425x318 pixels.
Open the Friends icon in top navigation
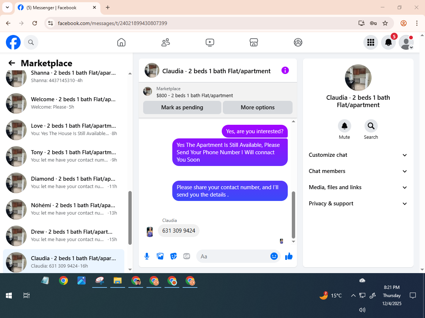(x=166, y=42)
